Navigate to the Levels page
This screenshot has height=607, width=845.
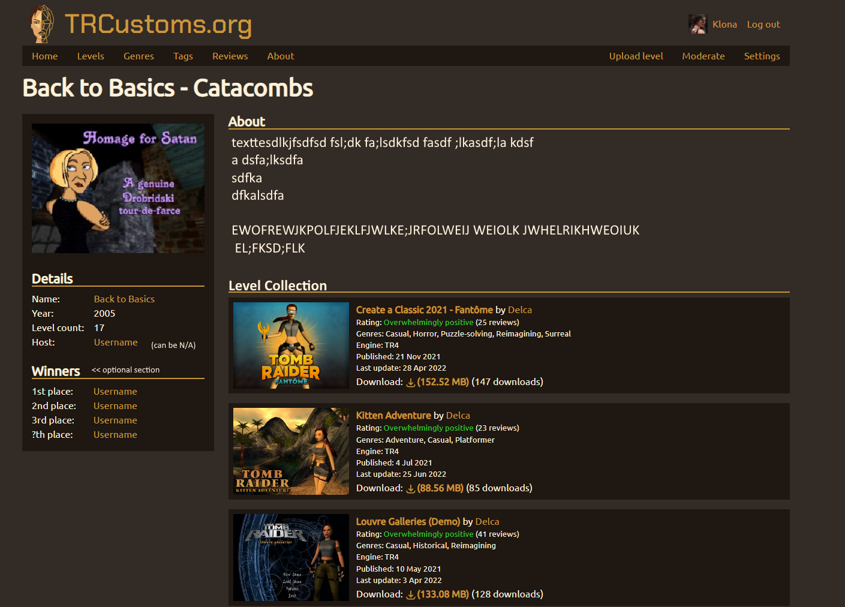point(91,56)
